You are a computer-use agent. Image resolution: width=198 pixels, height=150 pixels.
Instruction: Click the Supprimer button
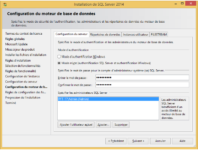[x=121, y=125]
